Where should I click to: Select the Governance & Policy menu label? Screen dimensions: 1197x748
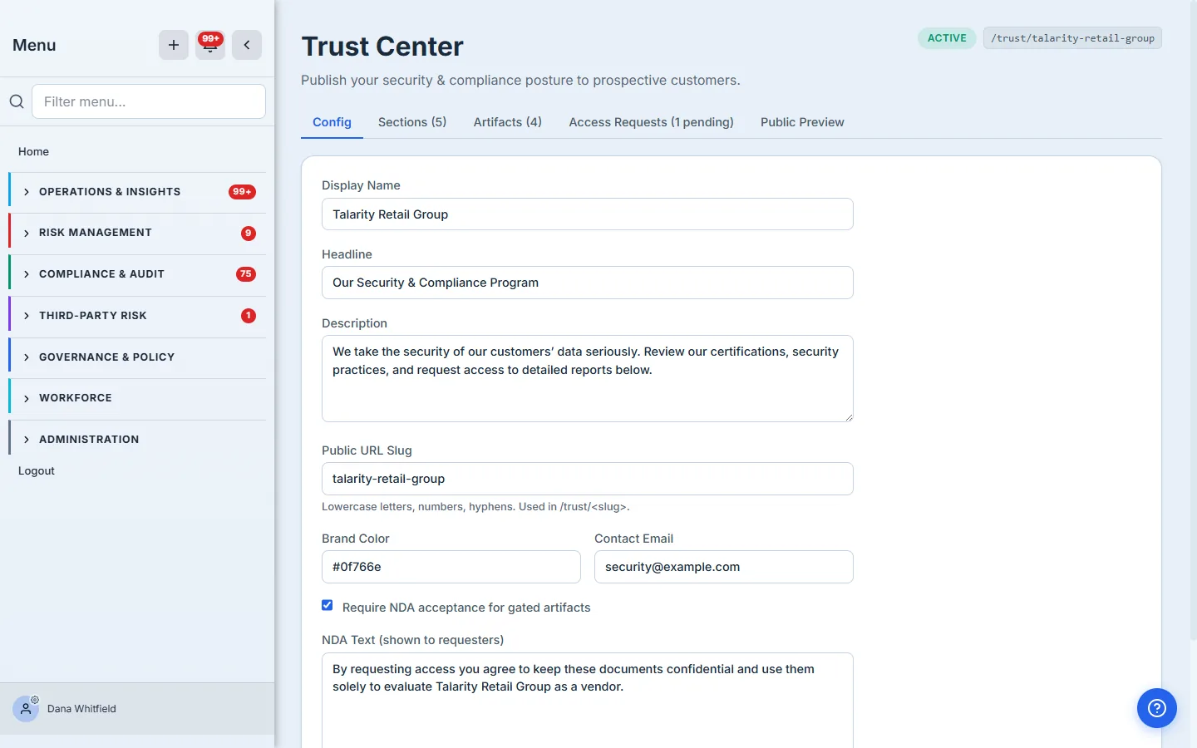tap(106, 357)
